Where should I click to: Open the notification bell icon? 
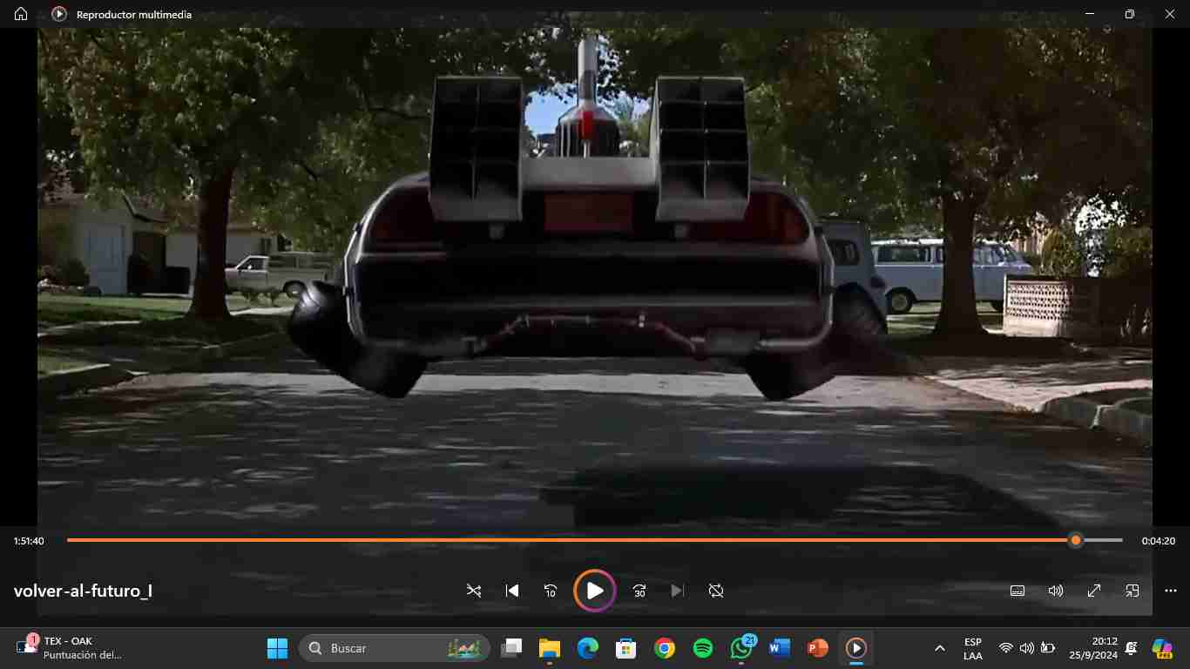tap(1131, 648)
